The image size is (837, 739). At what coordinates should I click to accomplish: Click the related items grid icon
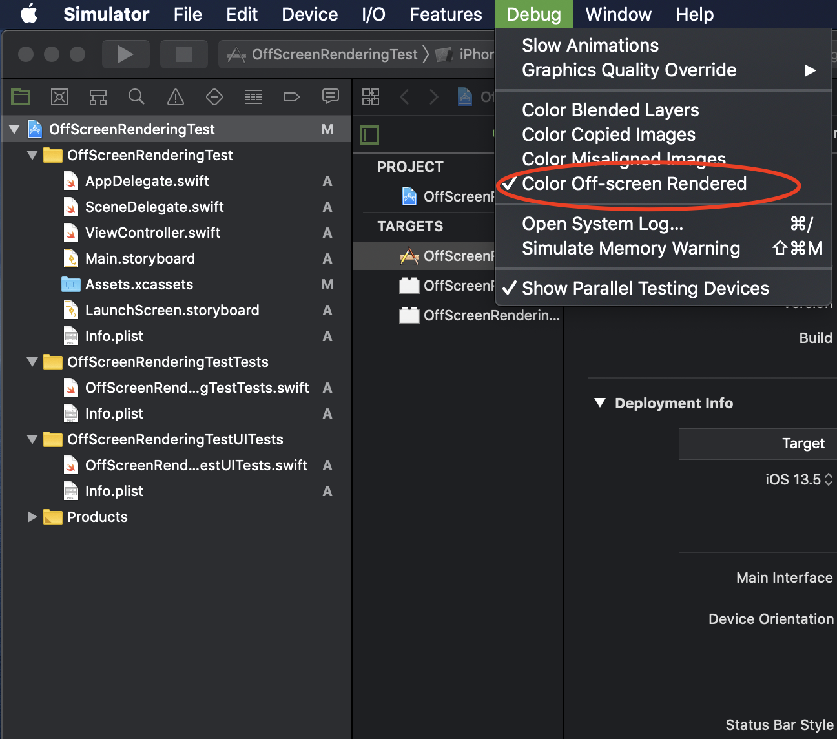[371, 97]
